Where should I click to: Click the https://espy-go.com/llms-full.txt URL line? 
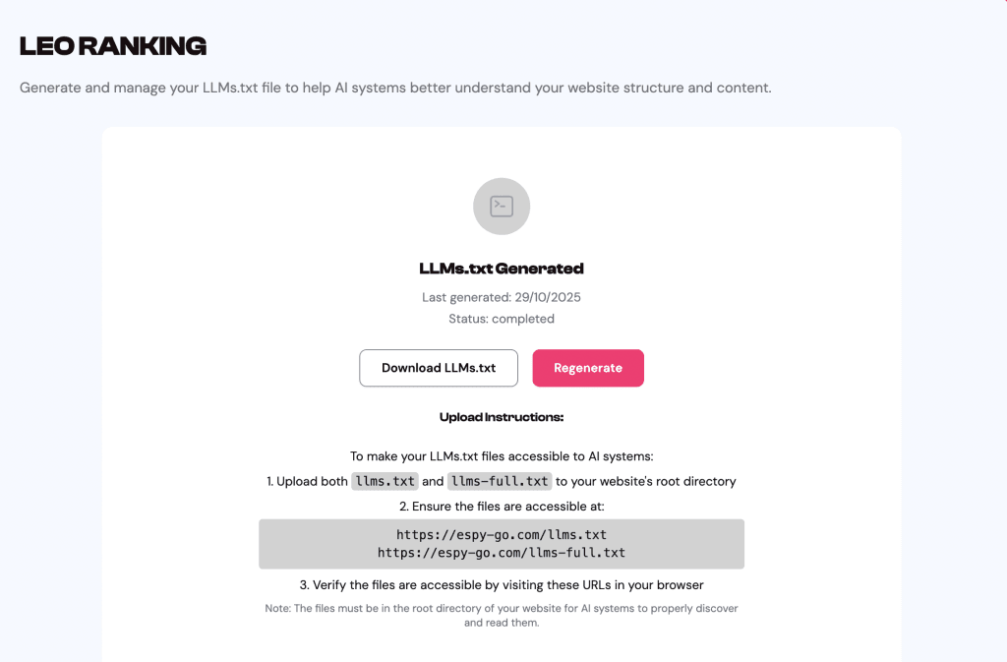(502, 553)
